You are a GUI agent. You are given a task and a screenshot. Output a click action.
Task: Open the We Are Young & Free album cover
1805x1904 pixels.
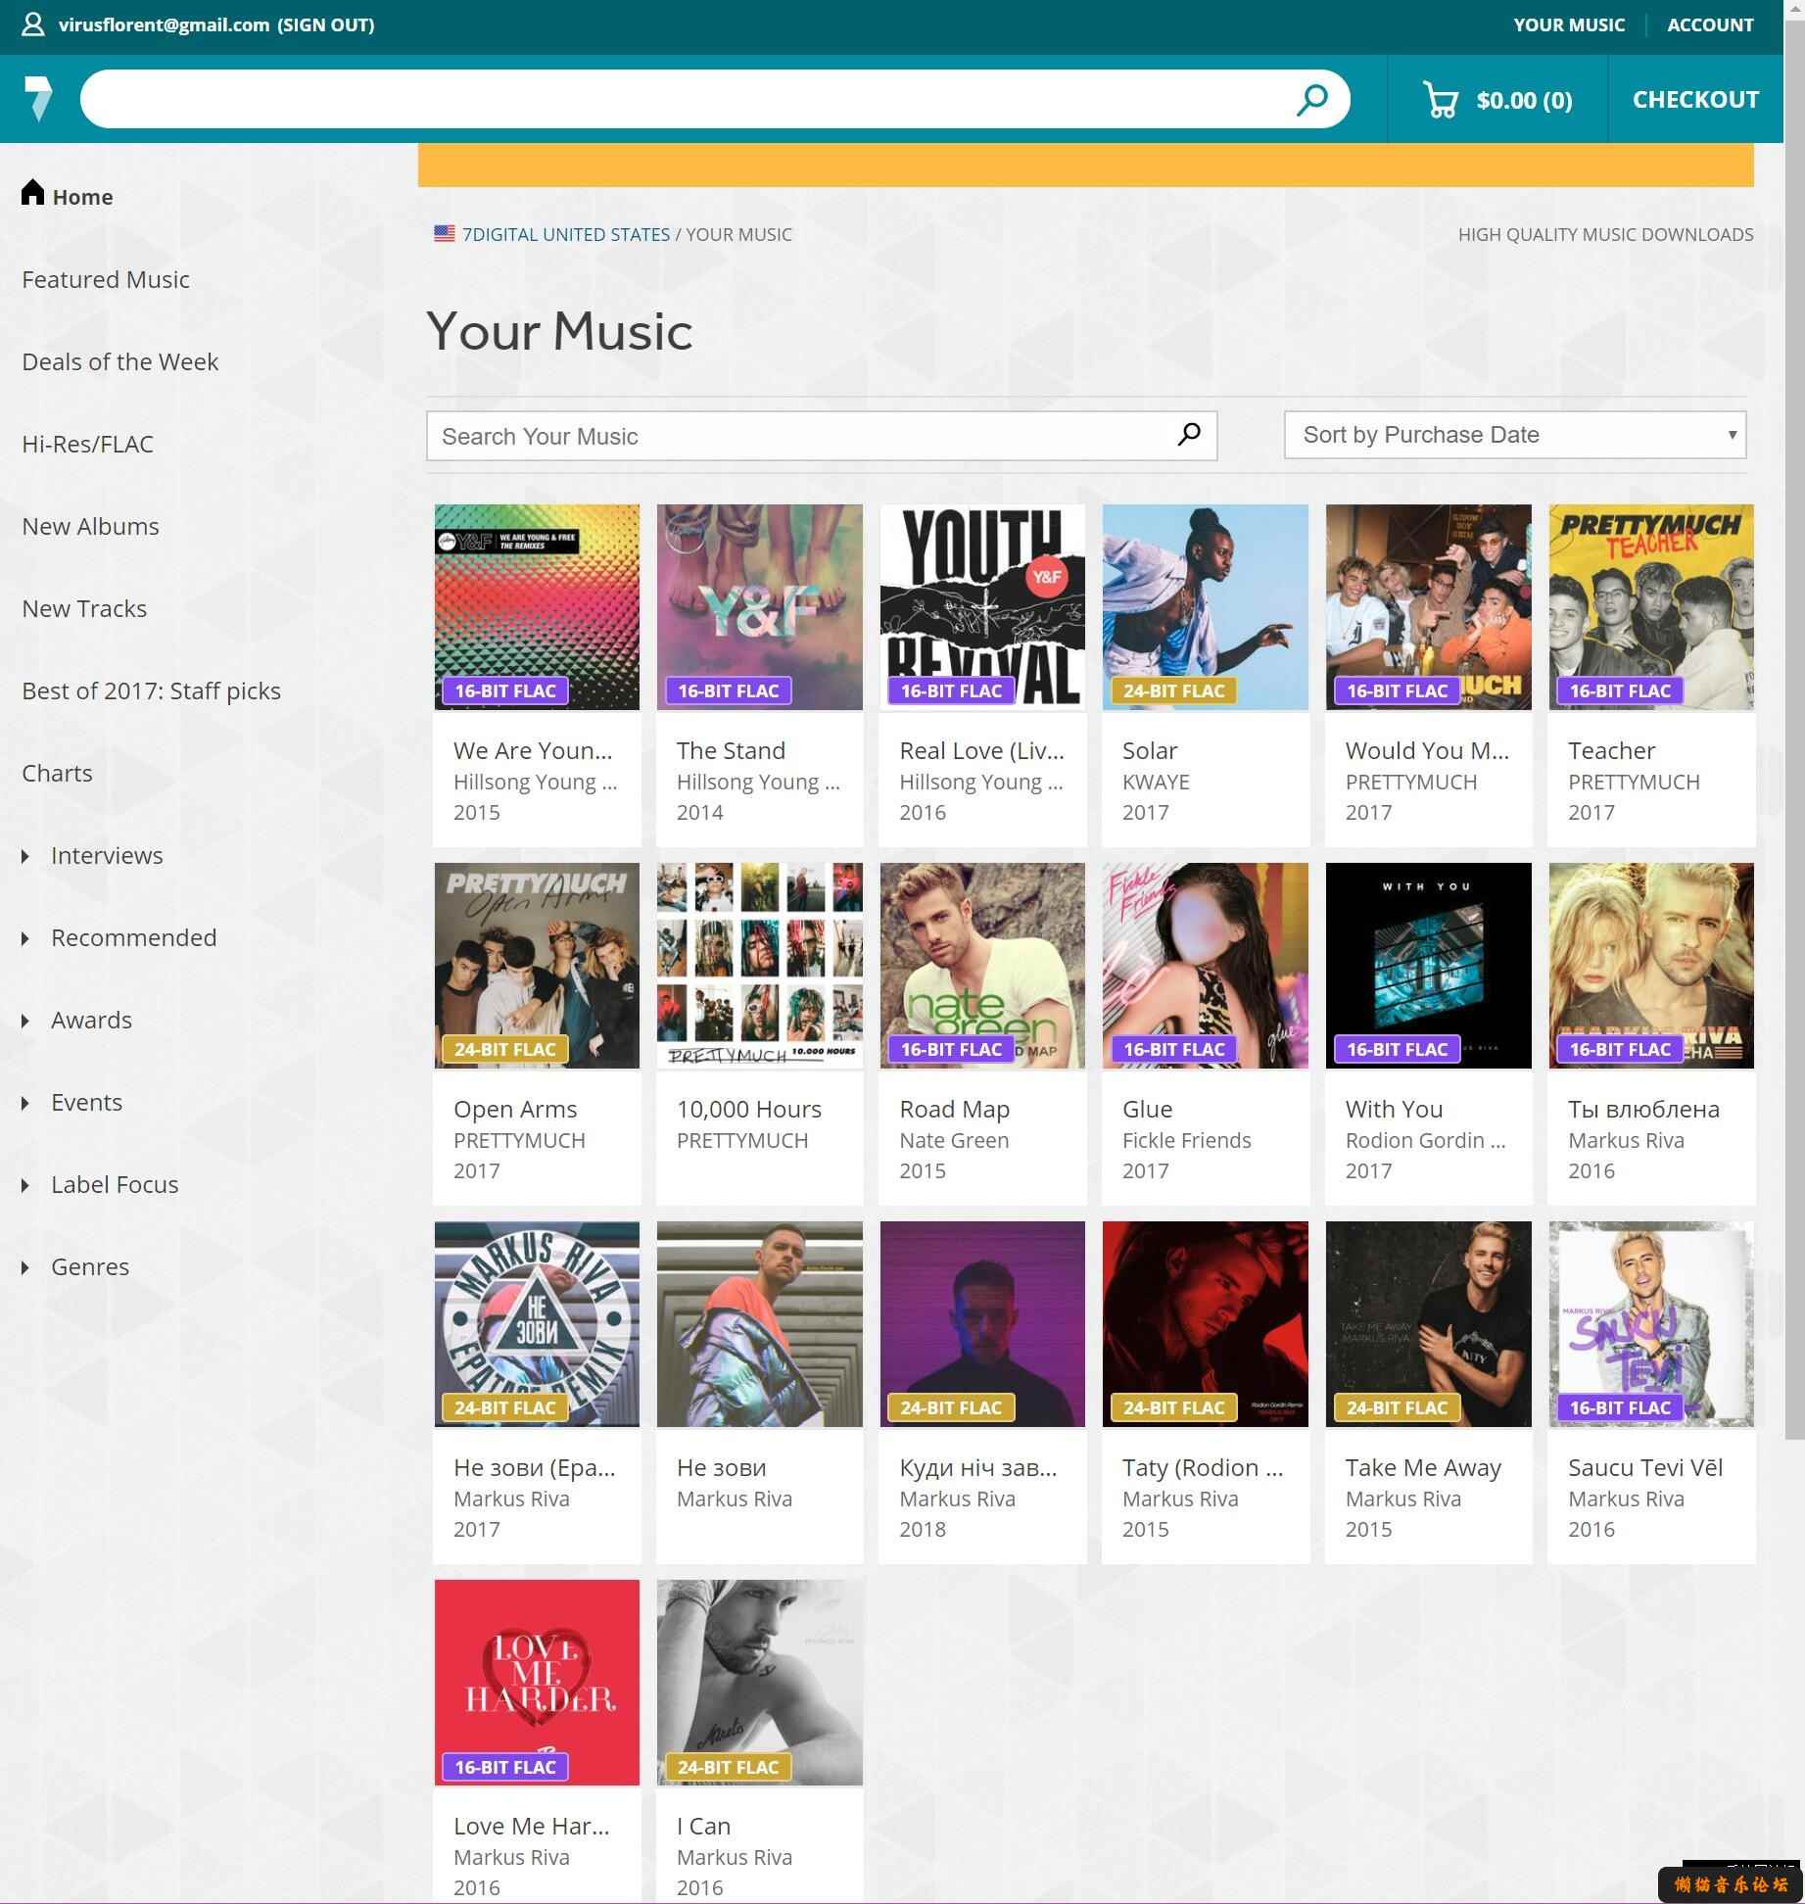coord(537,607)
